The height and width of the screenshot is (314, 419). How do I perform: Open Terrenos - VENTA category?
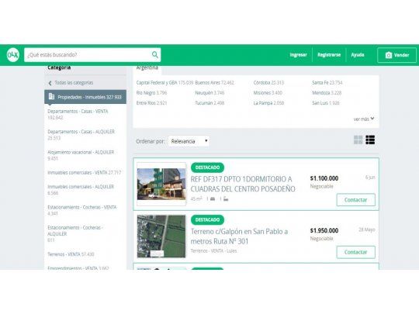71,254
